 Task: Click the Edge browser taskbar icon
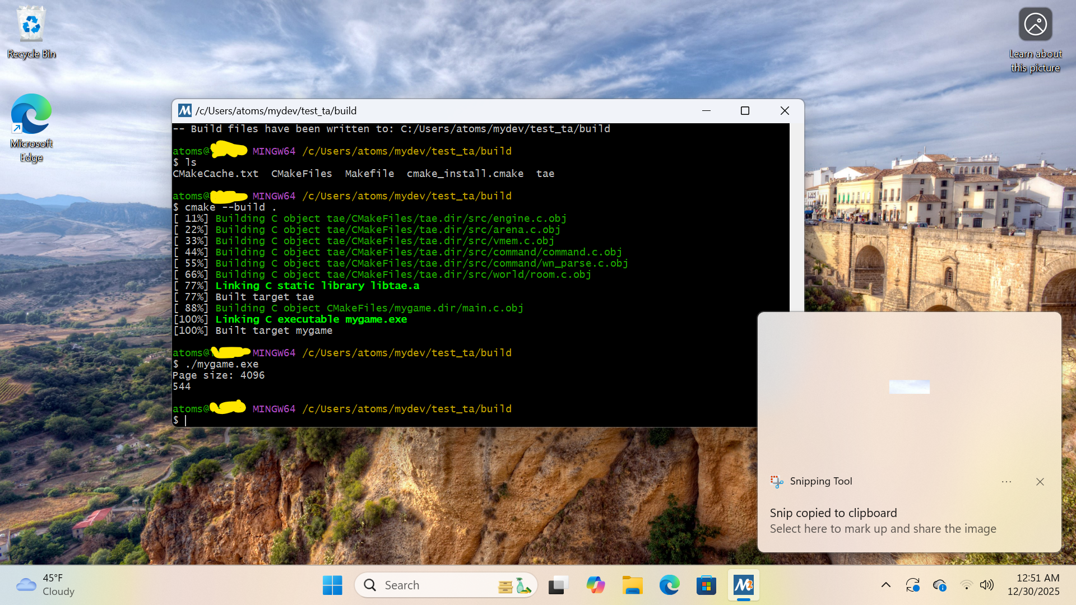coord(669,585)
